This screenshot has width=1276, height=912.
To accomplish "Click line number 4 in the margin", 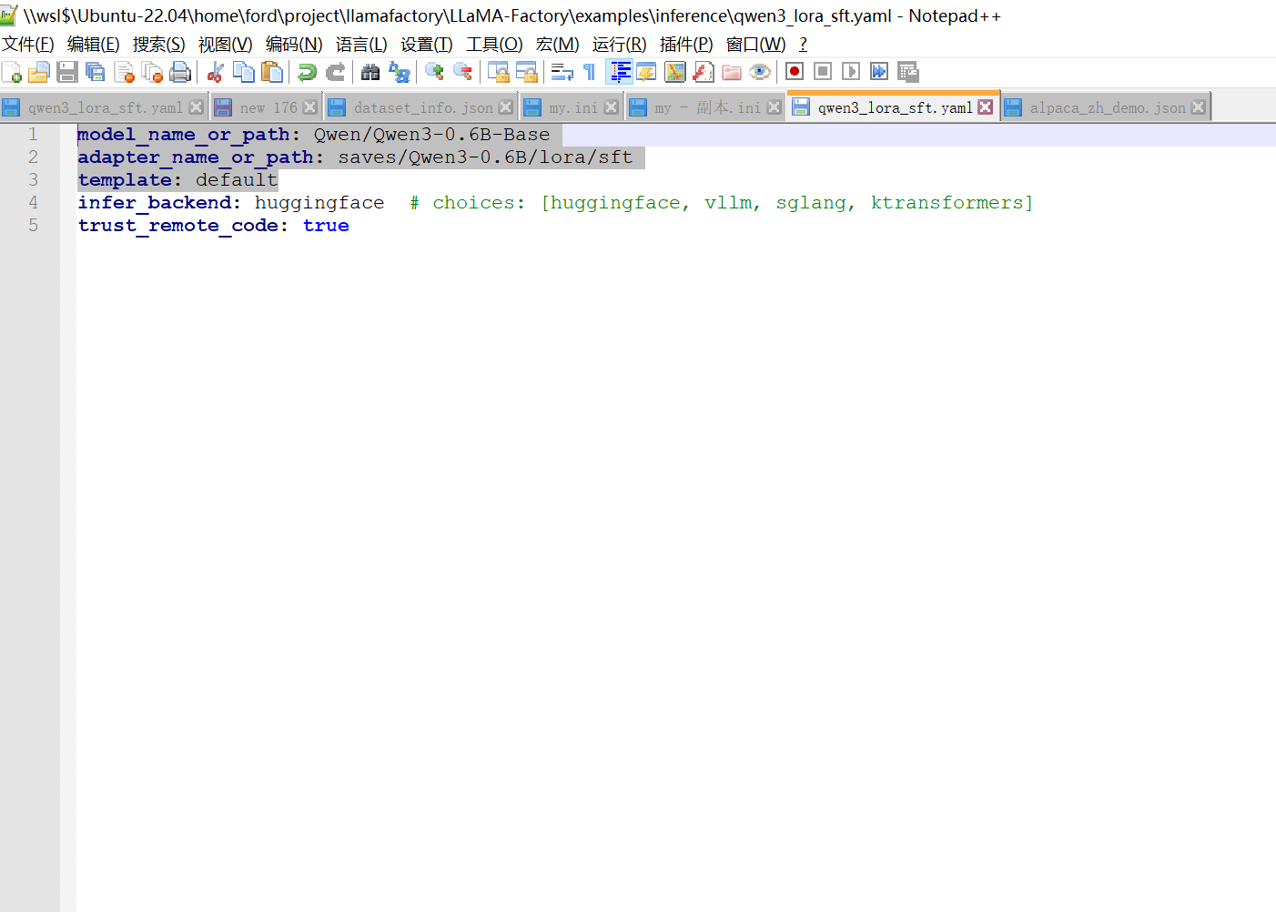I will point(34,203).
